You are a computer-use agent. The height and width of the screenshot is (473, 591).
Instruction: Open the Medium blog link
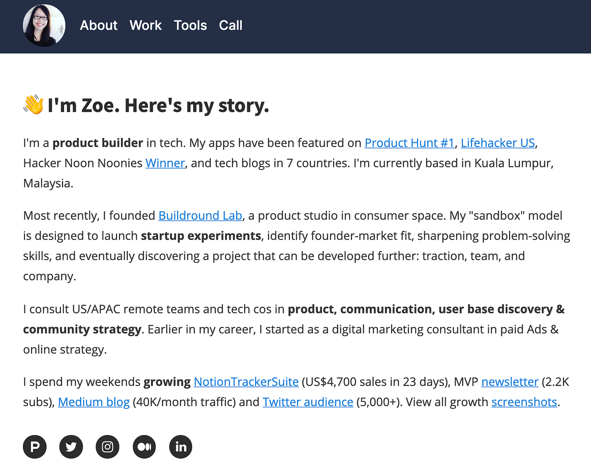click(94, 402)
